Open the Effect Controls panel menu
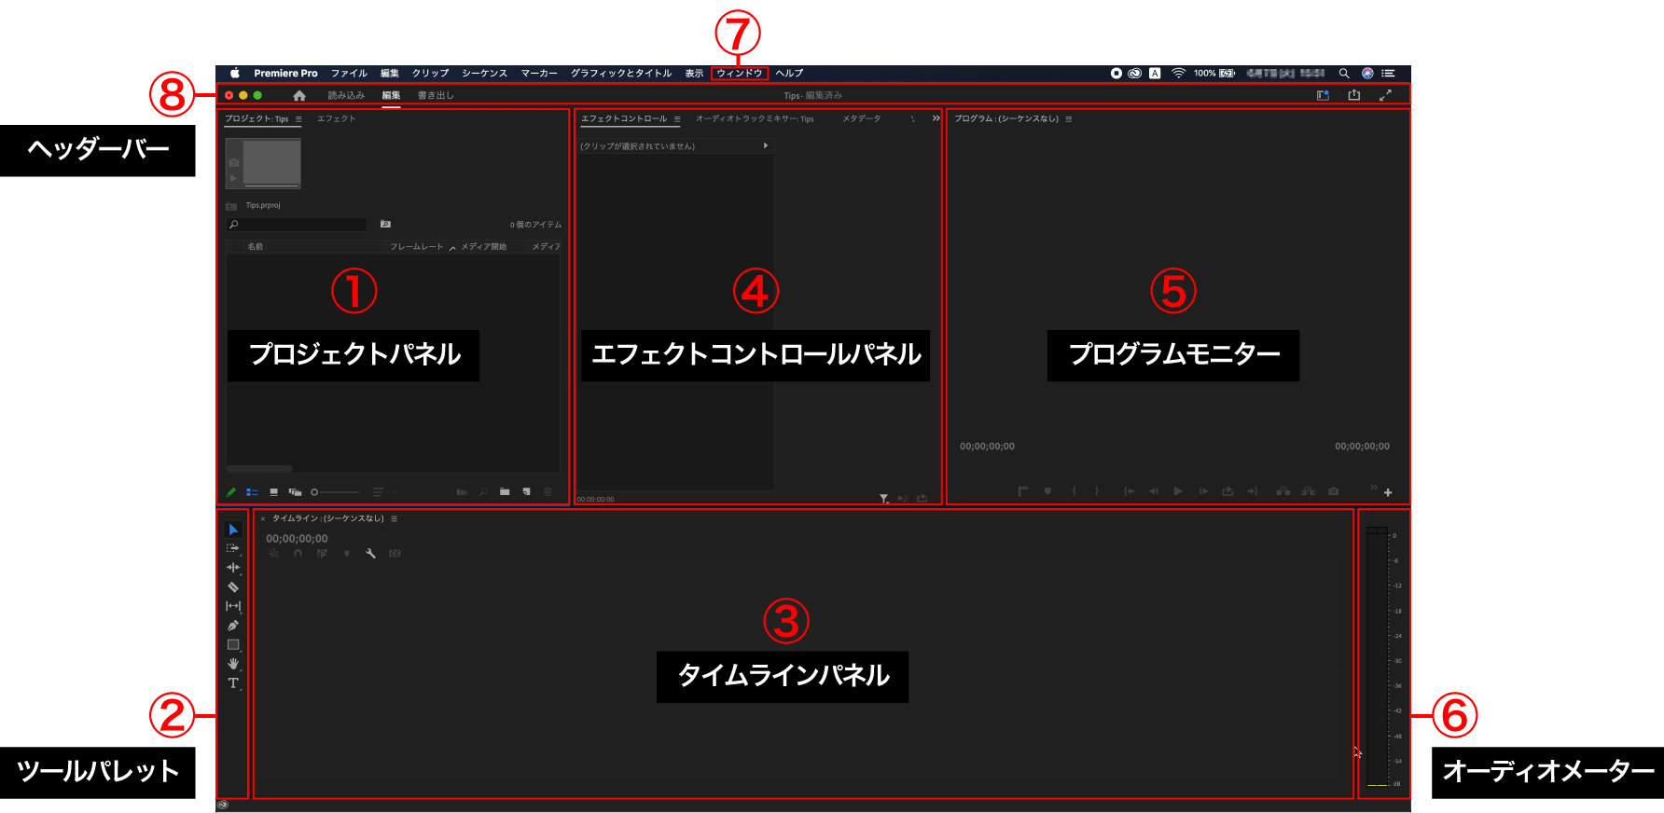1664x813 pixels. [677, 119]
